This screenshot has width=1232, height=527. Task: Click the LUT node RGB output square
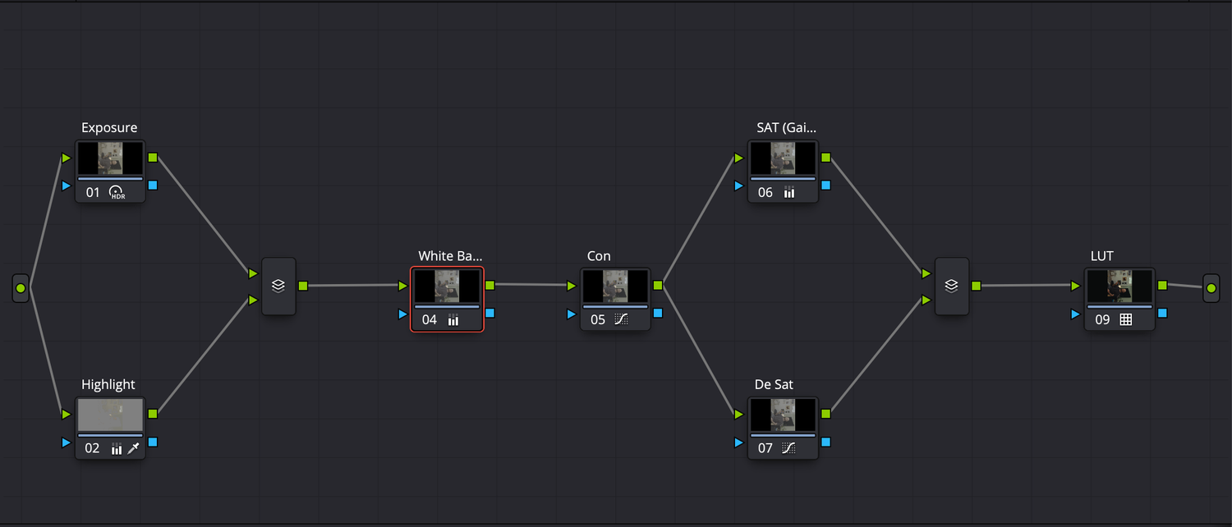click(x=1162, y=286)
